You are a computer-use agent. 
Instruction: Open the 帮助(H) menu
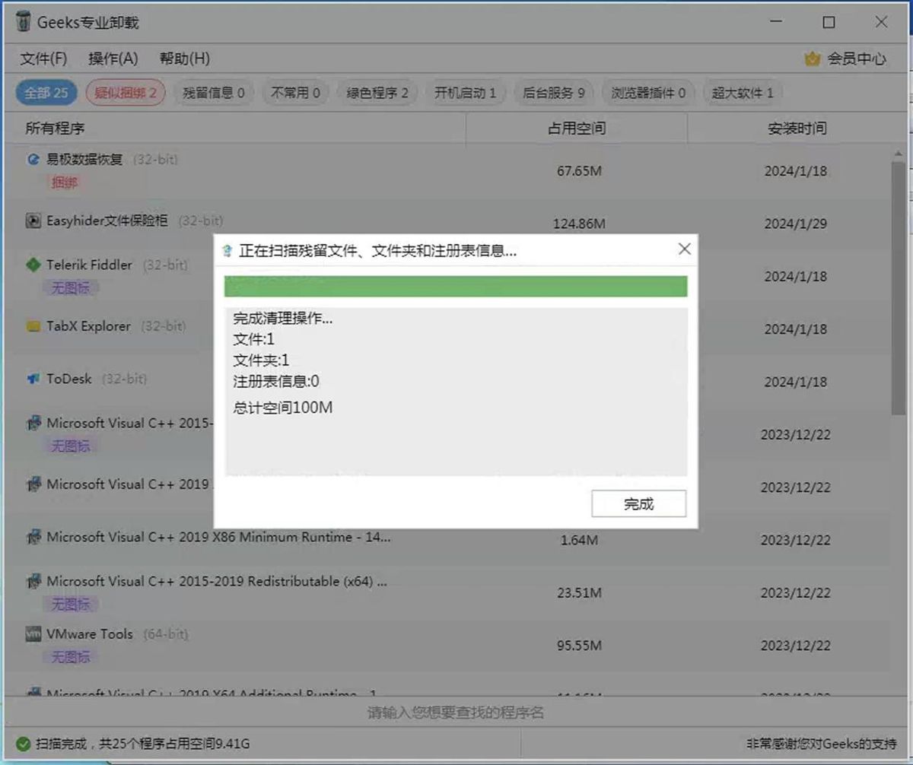point(184,59)
